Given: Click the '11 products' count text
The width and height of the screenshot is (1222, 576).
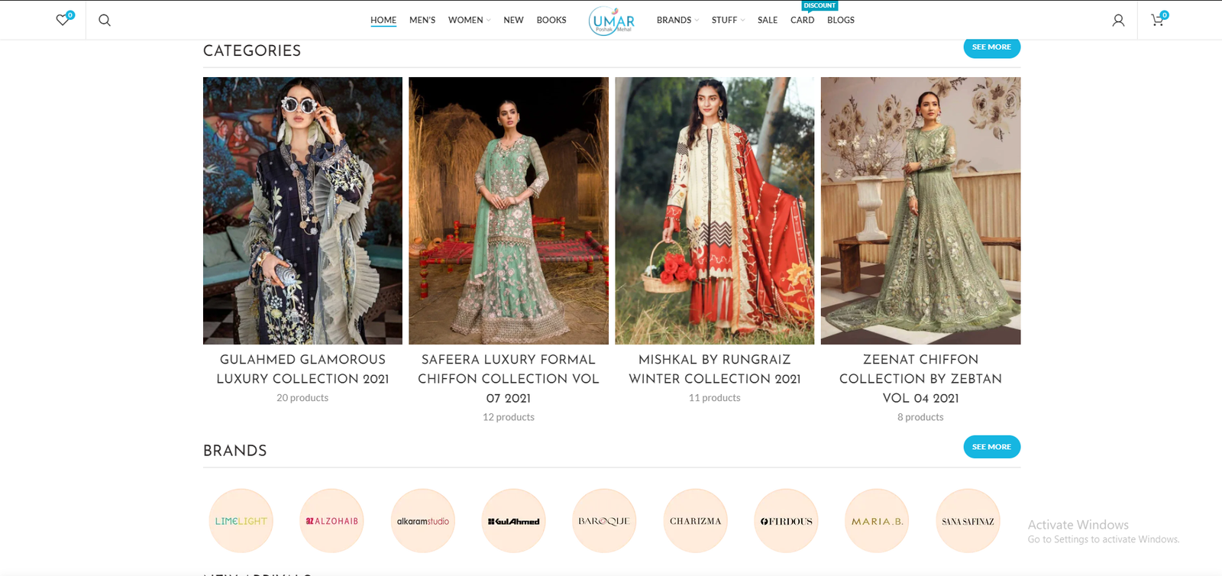Looking at the screenshot, I should point(715,398).
